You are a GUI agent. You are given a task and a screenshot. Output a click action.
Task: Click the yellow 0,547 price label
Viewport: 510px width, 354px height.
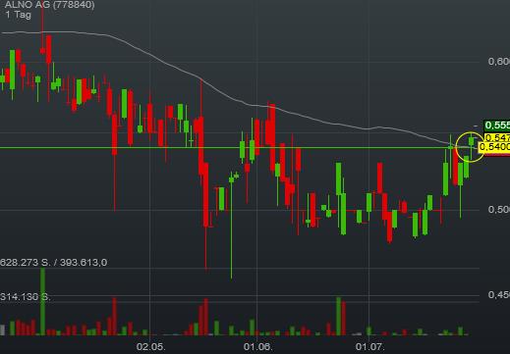[496, 137]
